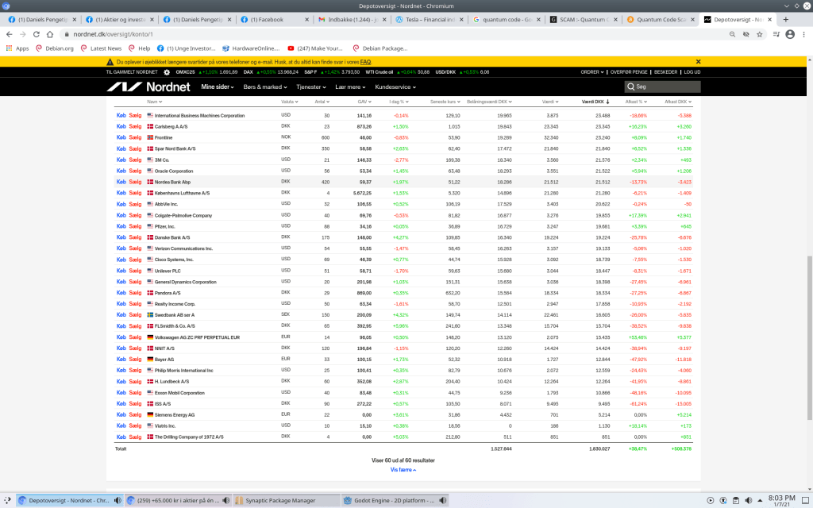
Task: Expand the Mine sider dropdown menu
Action: tap(218, 87)
